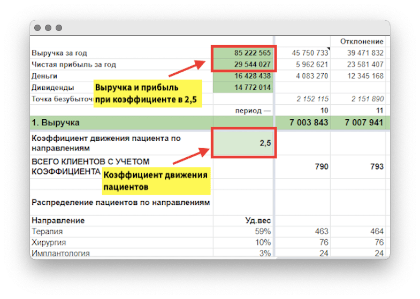Click the deviation value 39 471 832

[363, 53]
